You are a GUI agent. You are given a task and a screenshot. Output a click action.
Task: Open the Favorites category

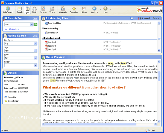[x=74, y=10]
